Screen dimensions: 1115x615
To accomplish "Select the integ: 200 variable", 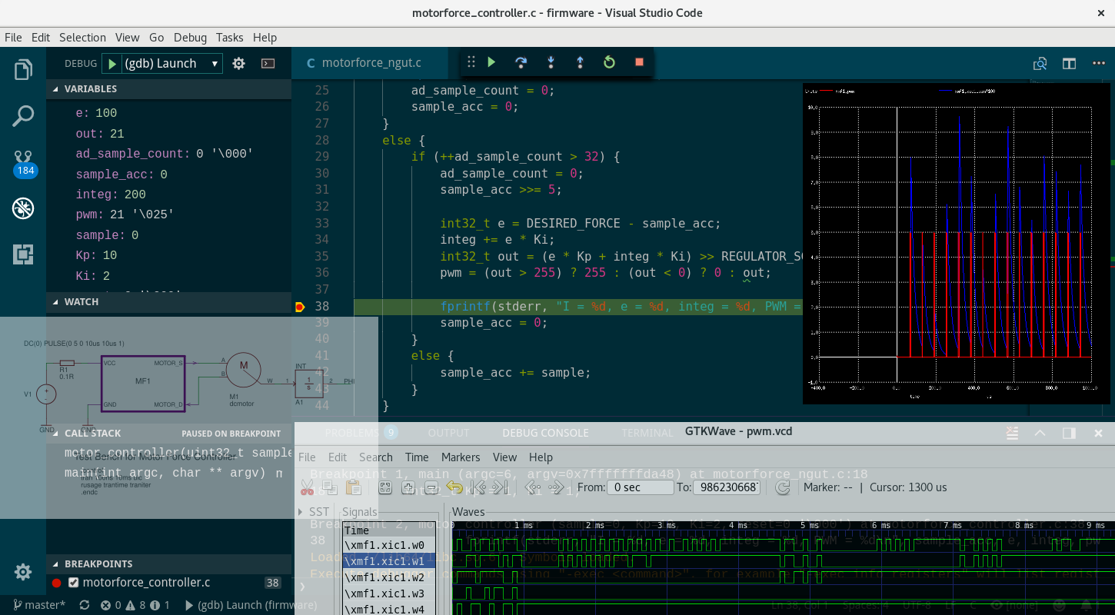I will pyautogui.click(x=110, y=194).
